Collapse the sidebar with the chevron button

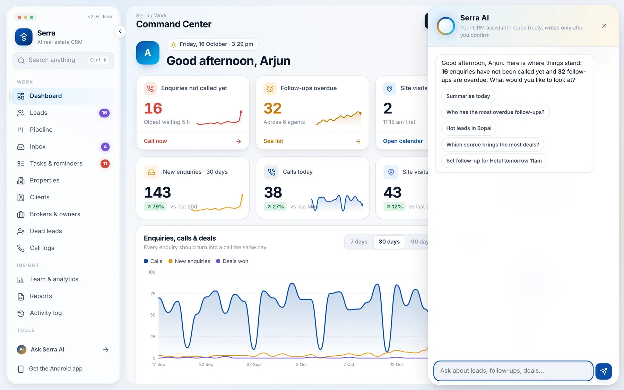click(x=120, y=31)
